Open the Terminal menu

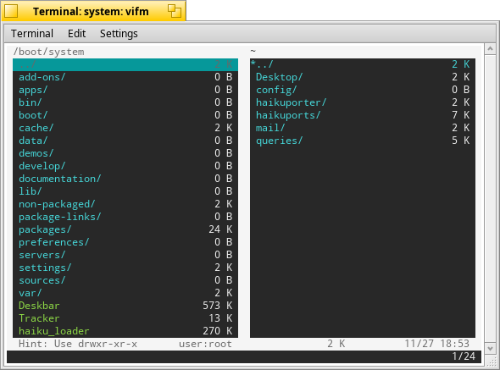32,34
